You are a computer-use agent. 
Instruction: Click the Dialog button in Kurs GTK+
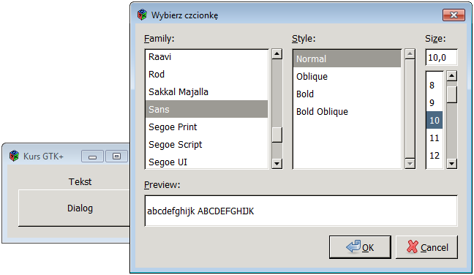74,208
